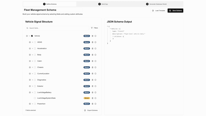This screenshot has width=206, height=116.
Task: Go to the Build App step
Action: click(x=103, y=4)
